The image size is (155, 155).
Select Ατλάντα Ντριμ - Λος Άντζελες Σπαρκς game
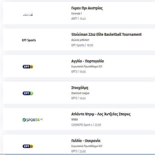101,114
